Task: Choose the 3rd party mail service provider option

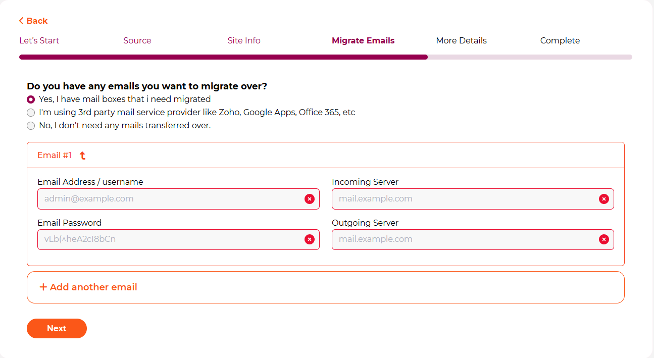Action: pos(31,113)
